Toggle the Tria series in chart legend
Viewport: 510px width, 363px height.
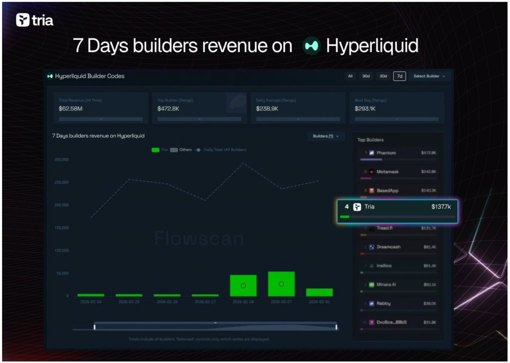coord(159,150)
